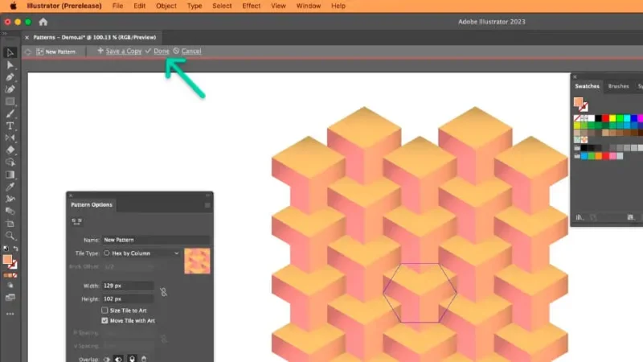643x362 pixels.
Task: Open the Effect menu
Action: (251, 6)
